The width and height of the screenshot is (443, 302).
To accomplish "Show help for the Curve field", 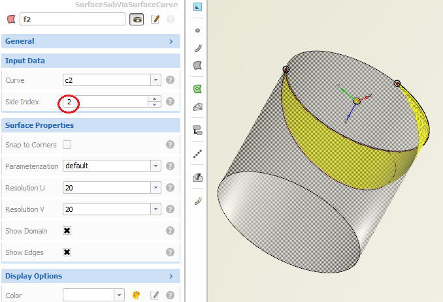I will click(170, 80).
